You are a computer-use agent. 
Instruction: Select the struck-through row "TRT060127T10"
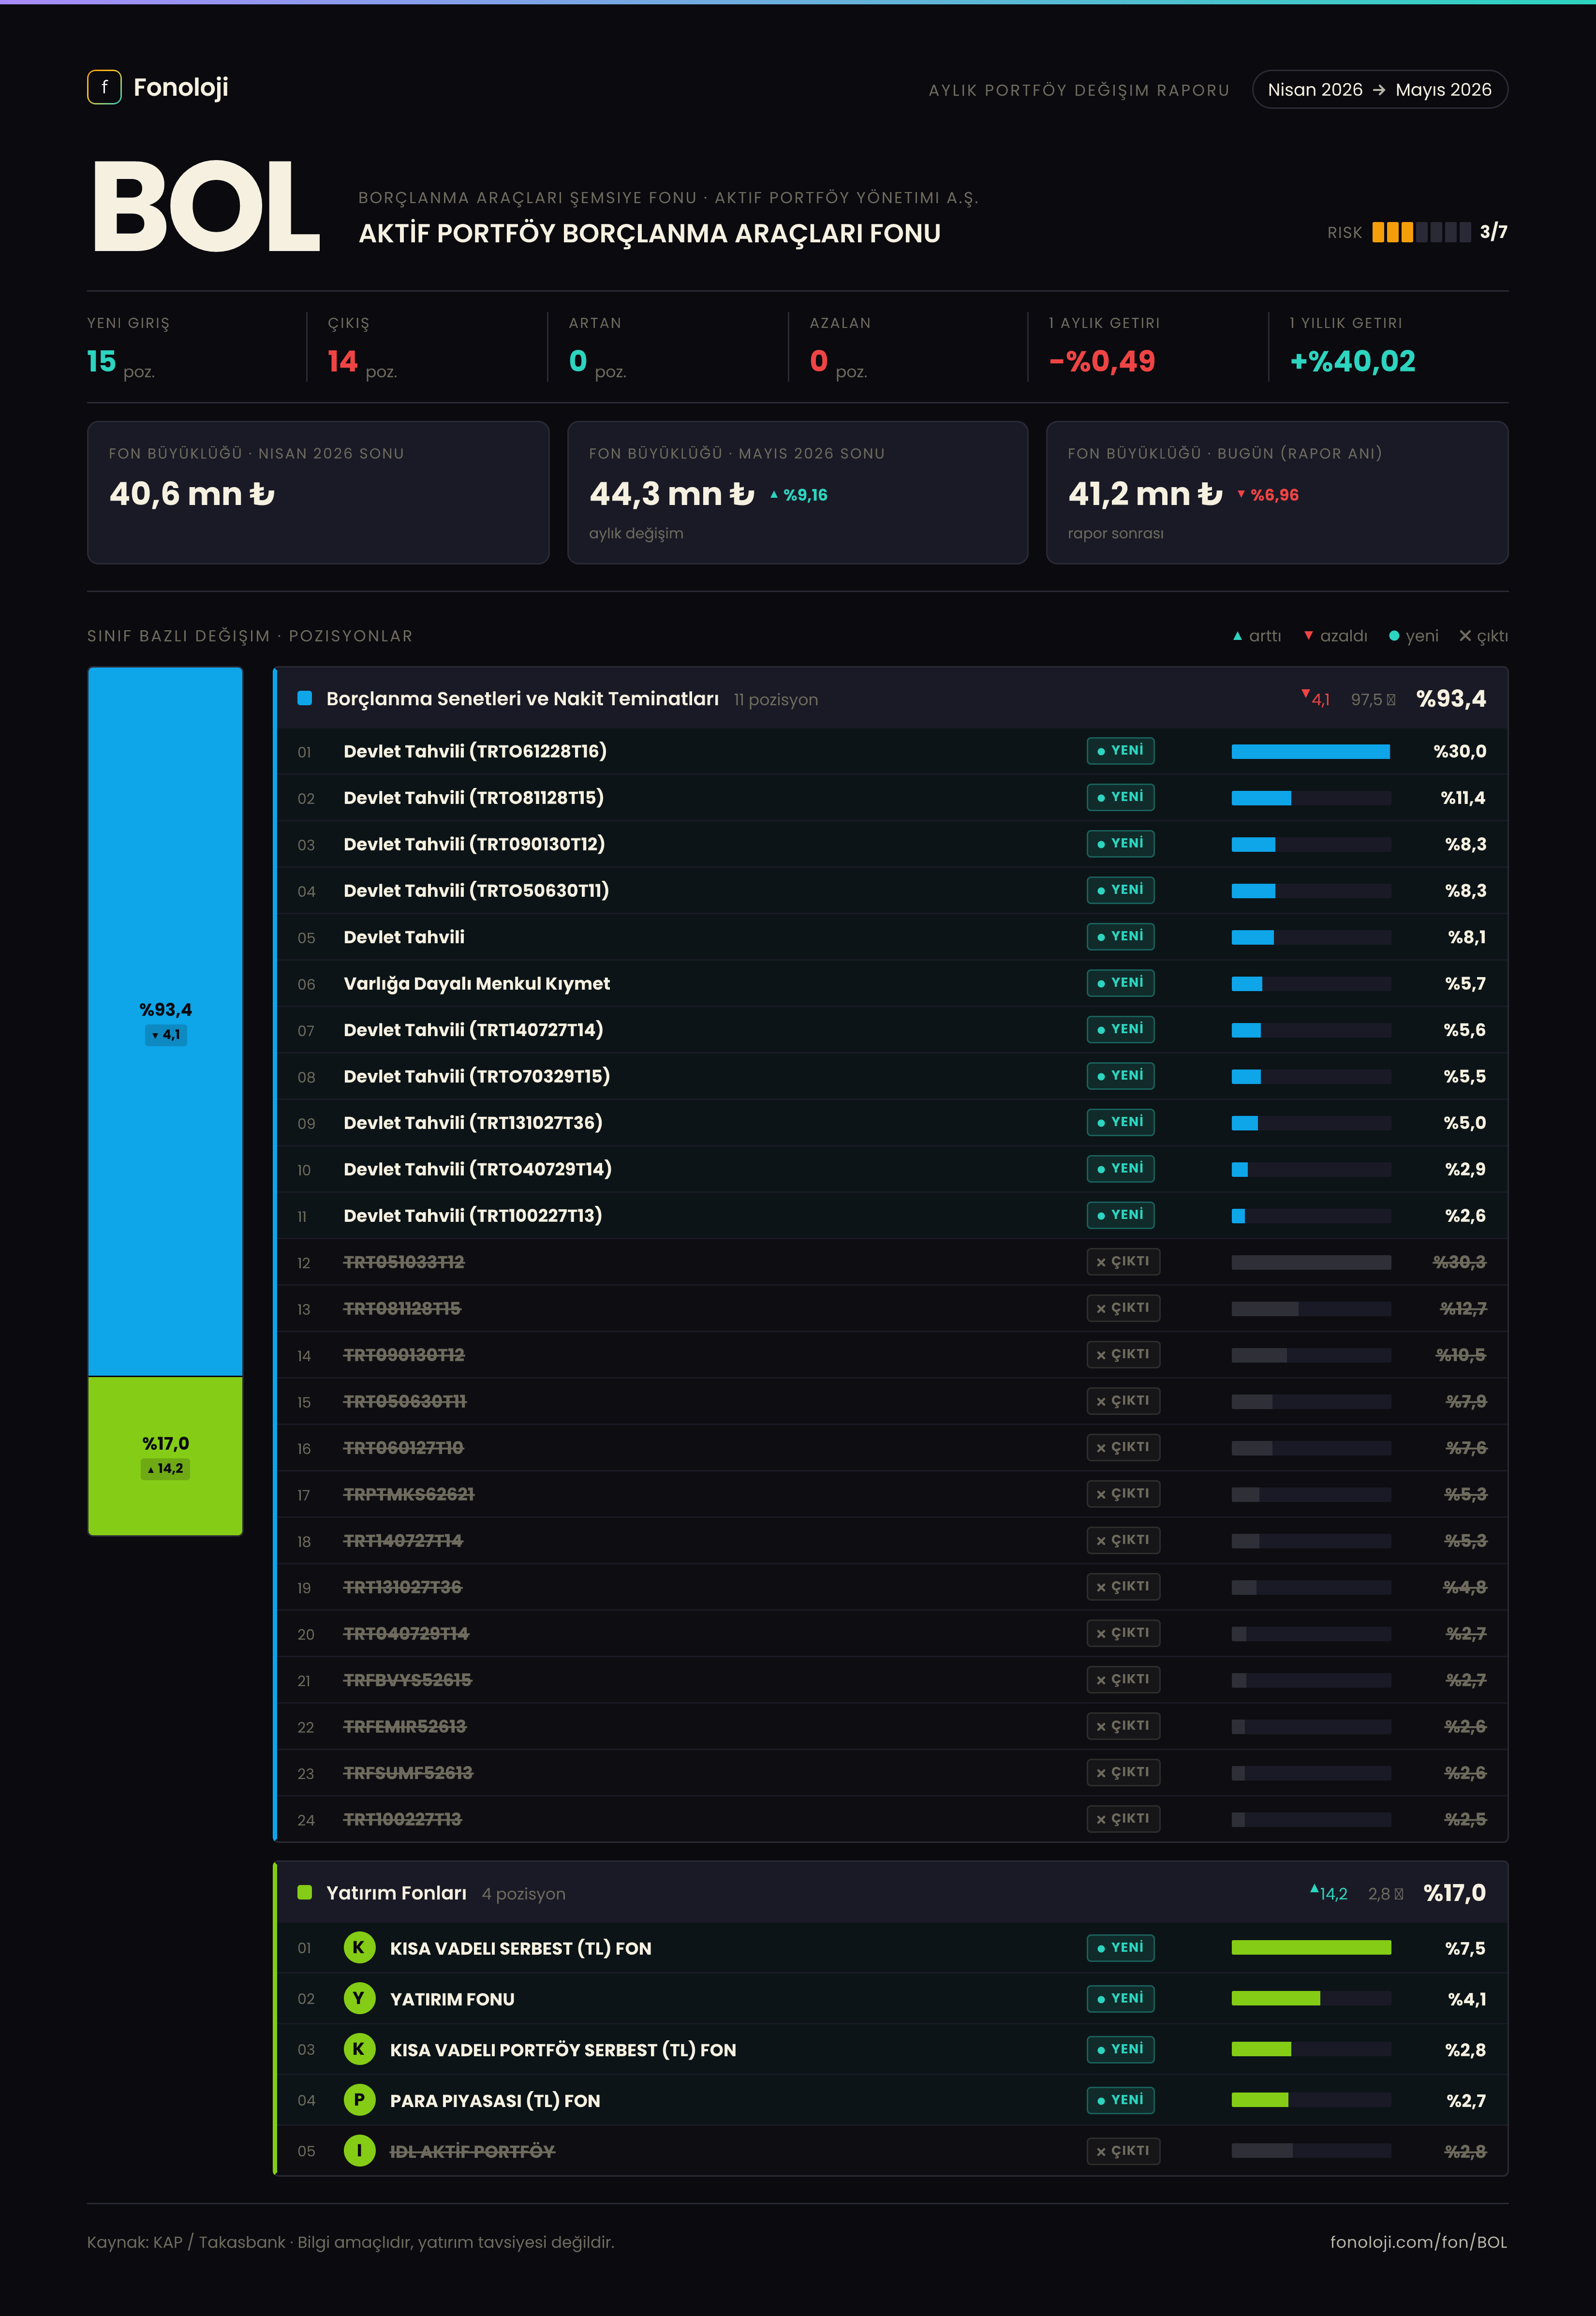pyautogui.click(x=892, y=1448)
